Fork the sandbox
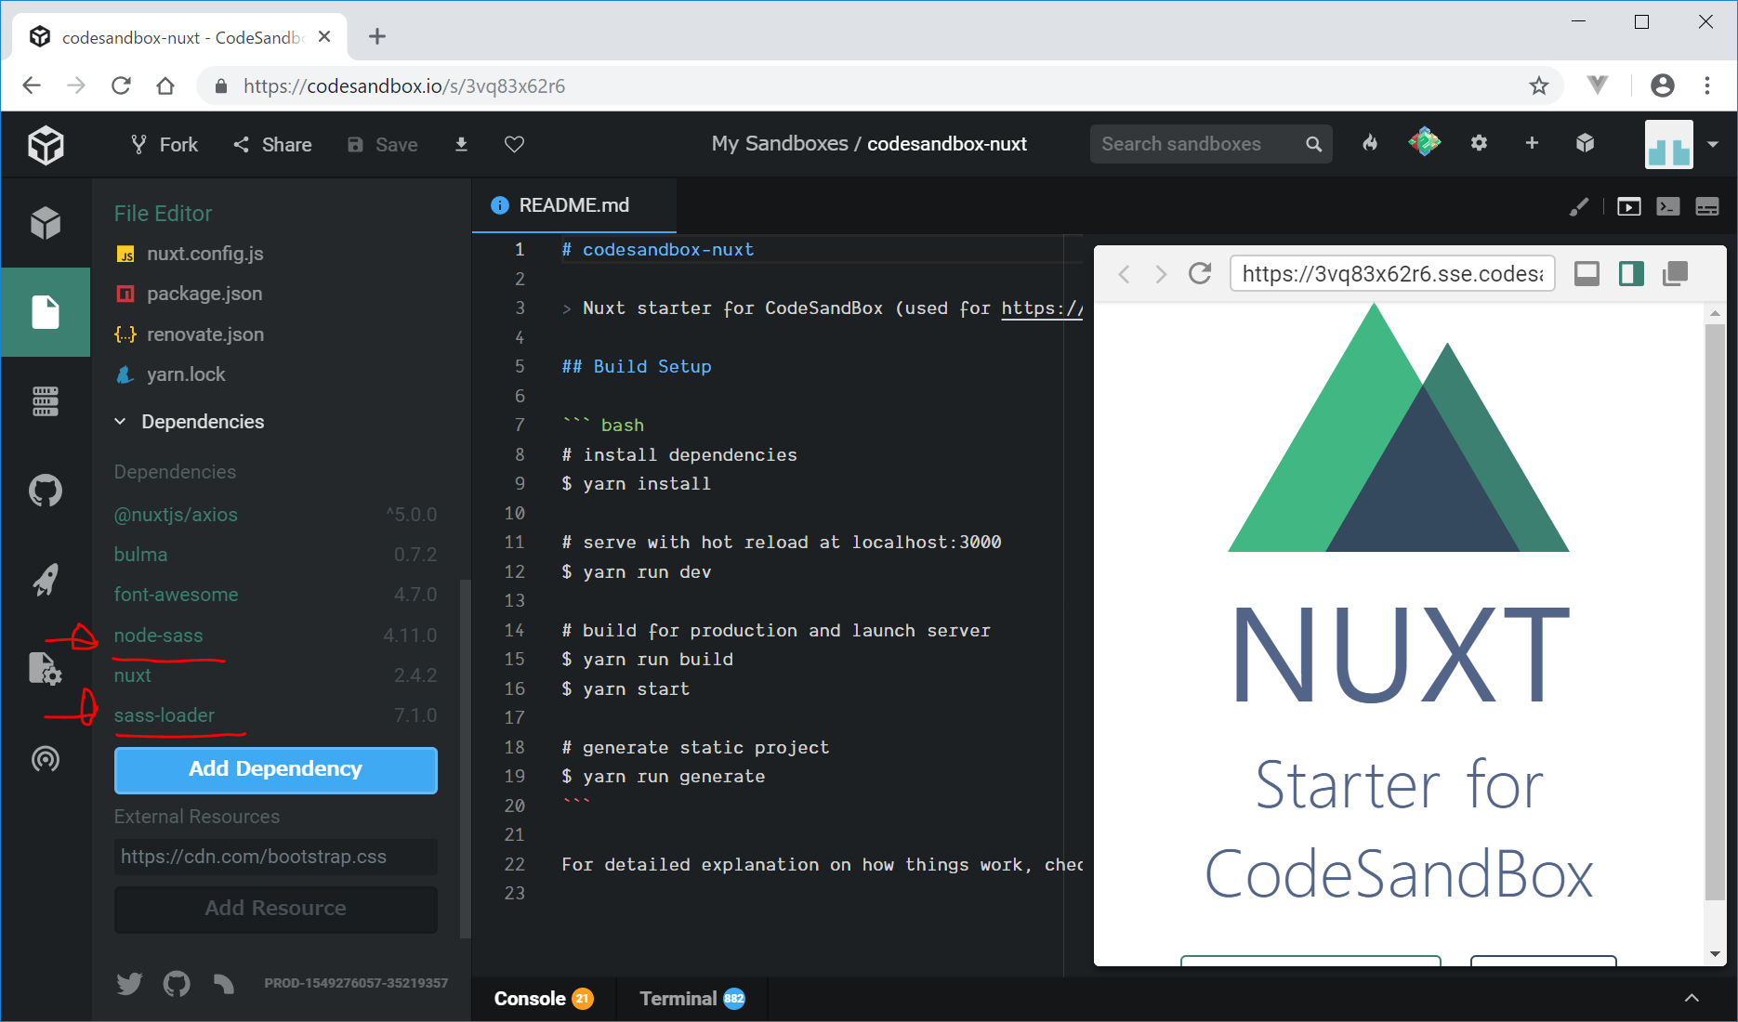Image resolution: width=1738 pixels, height=1022 pixels. pos(164,144)
